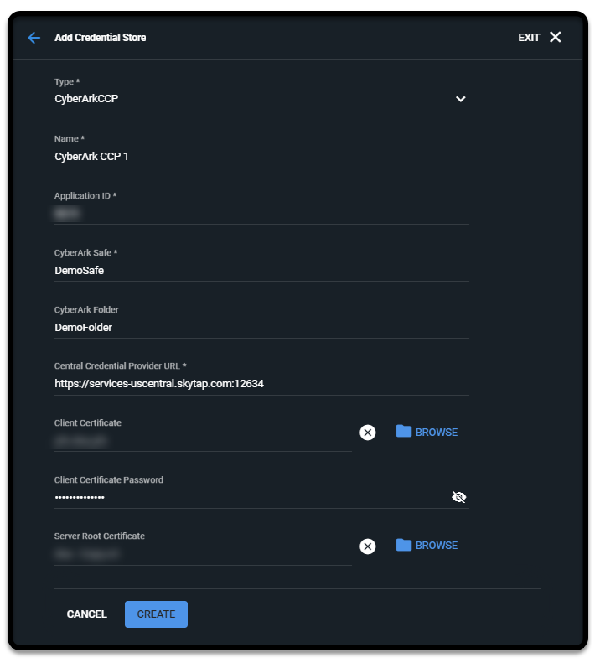Click the folder icon to browse Server Root Certificate
The width and height of the screenshot is (600, 663).
404,545
